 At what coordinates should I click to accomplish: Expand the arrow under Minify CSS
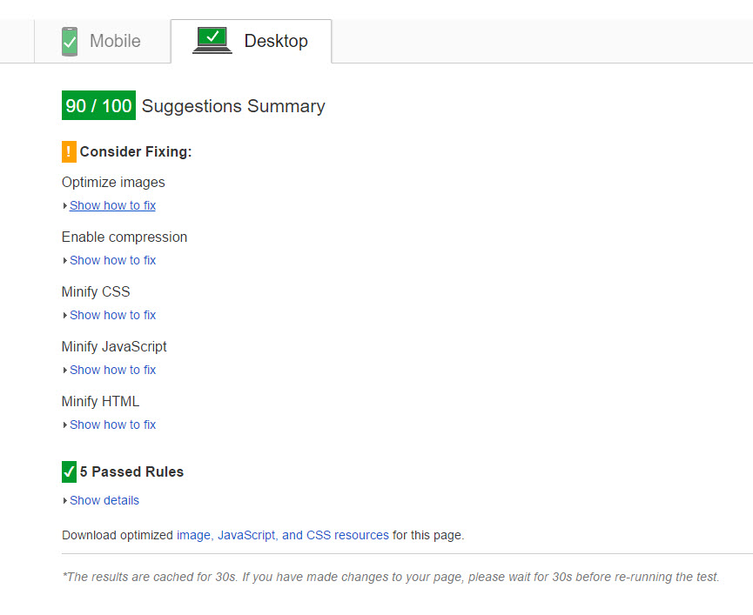click(65, 316)
